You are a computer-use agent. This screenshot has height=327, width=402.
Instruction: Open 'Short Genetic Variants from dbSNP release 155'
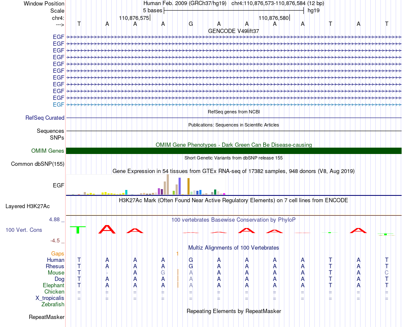coord(234,158)
